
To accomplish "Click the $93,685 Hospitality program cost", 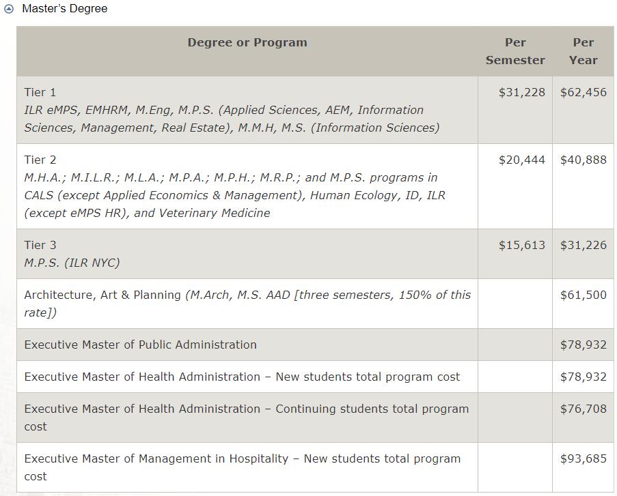I will pos(583,458).
